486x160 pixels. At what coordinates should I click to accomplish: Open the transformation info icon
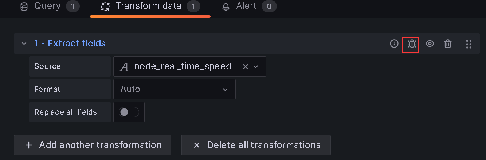pos(394,44)
